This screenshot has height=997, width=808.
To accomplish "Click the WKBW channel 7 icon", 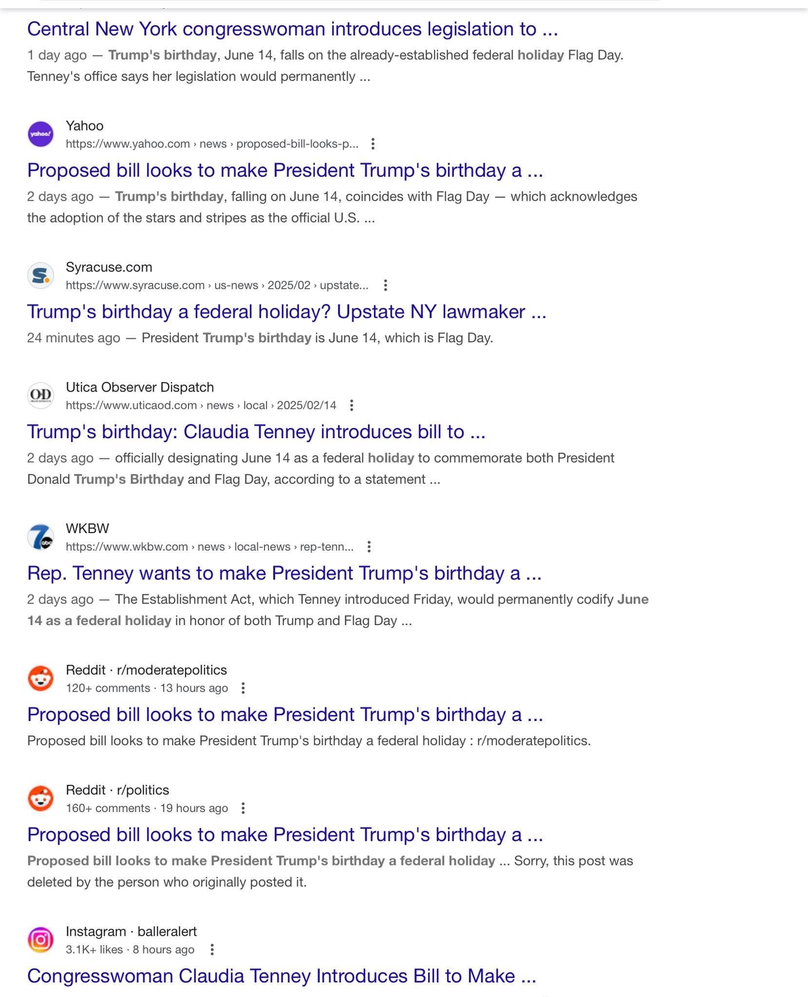I will pos(40,537).
